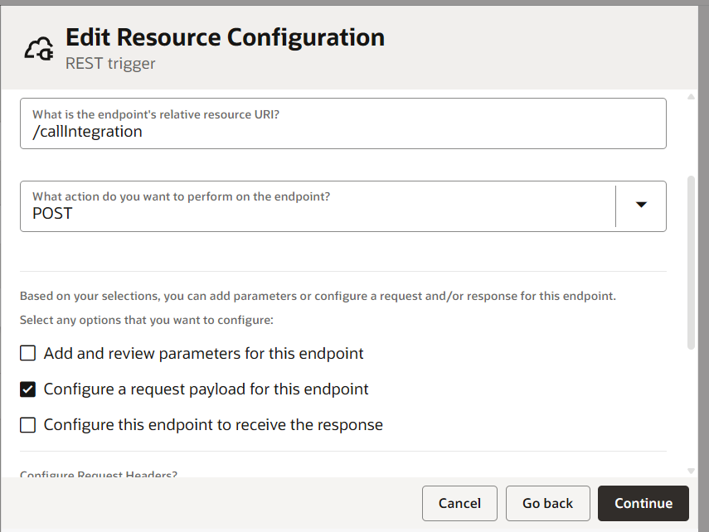Click the scrollbar down arrow

691,470
